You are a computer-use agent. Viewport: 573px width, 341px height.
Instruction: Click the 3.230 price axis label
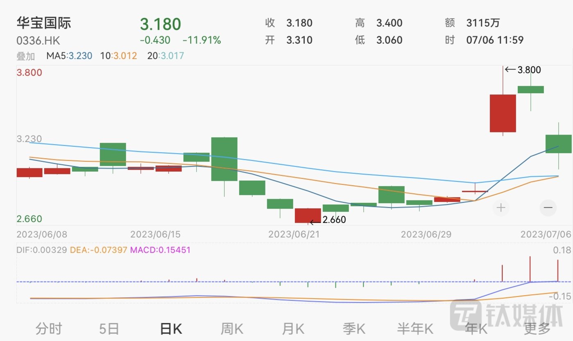[29, 139]
